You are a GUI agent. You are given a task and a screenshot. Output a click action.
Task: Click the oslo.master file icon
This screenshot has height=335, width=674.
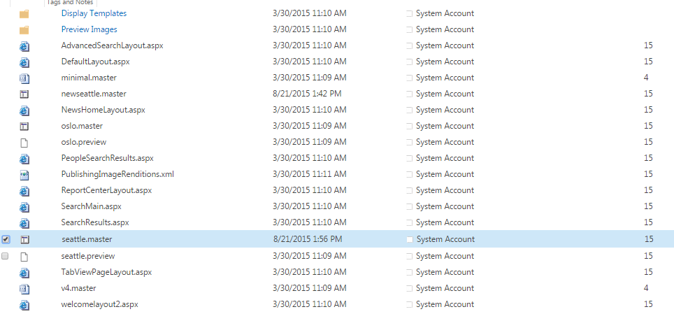pos(24,127)
